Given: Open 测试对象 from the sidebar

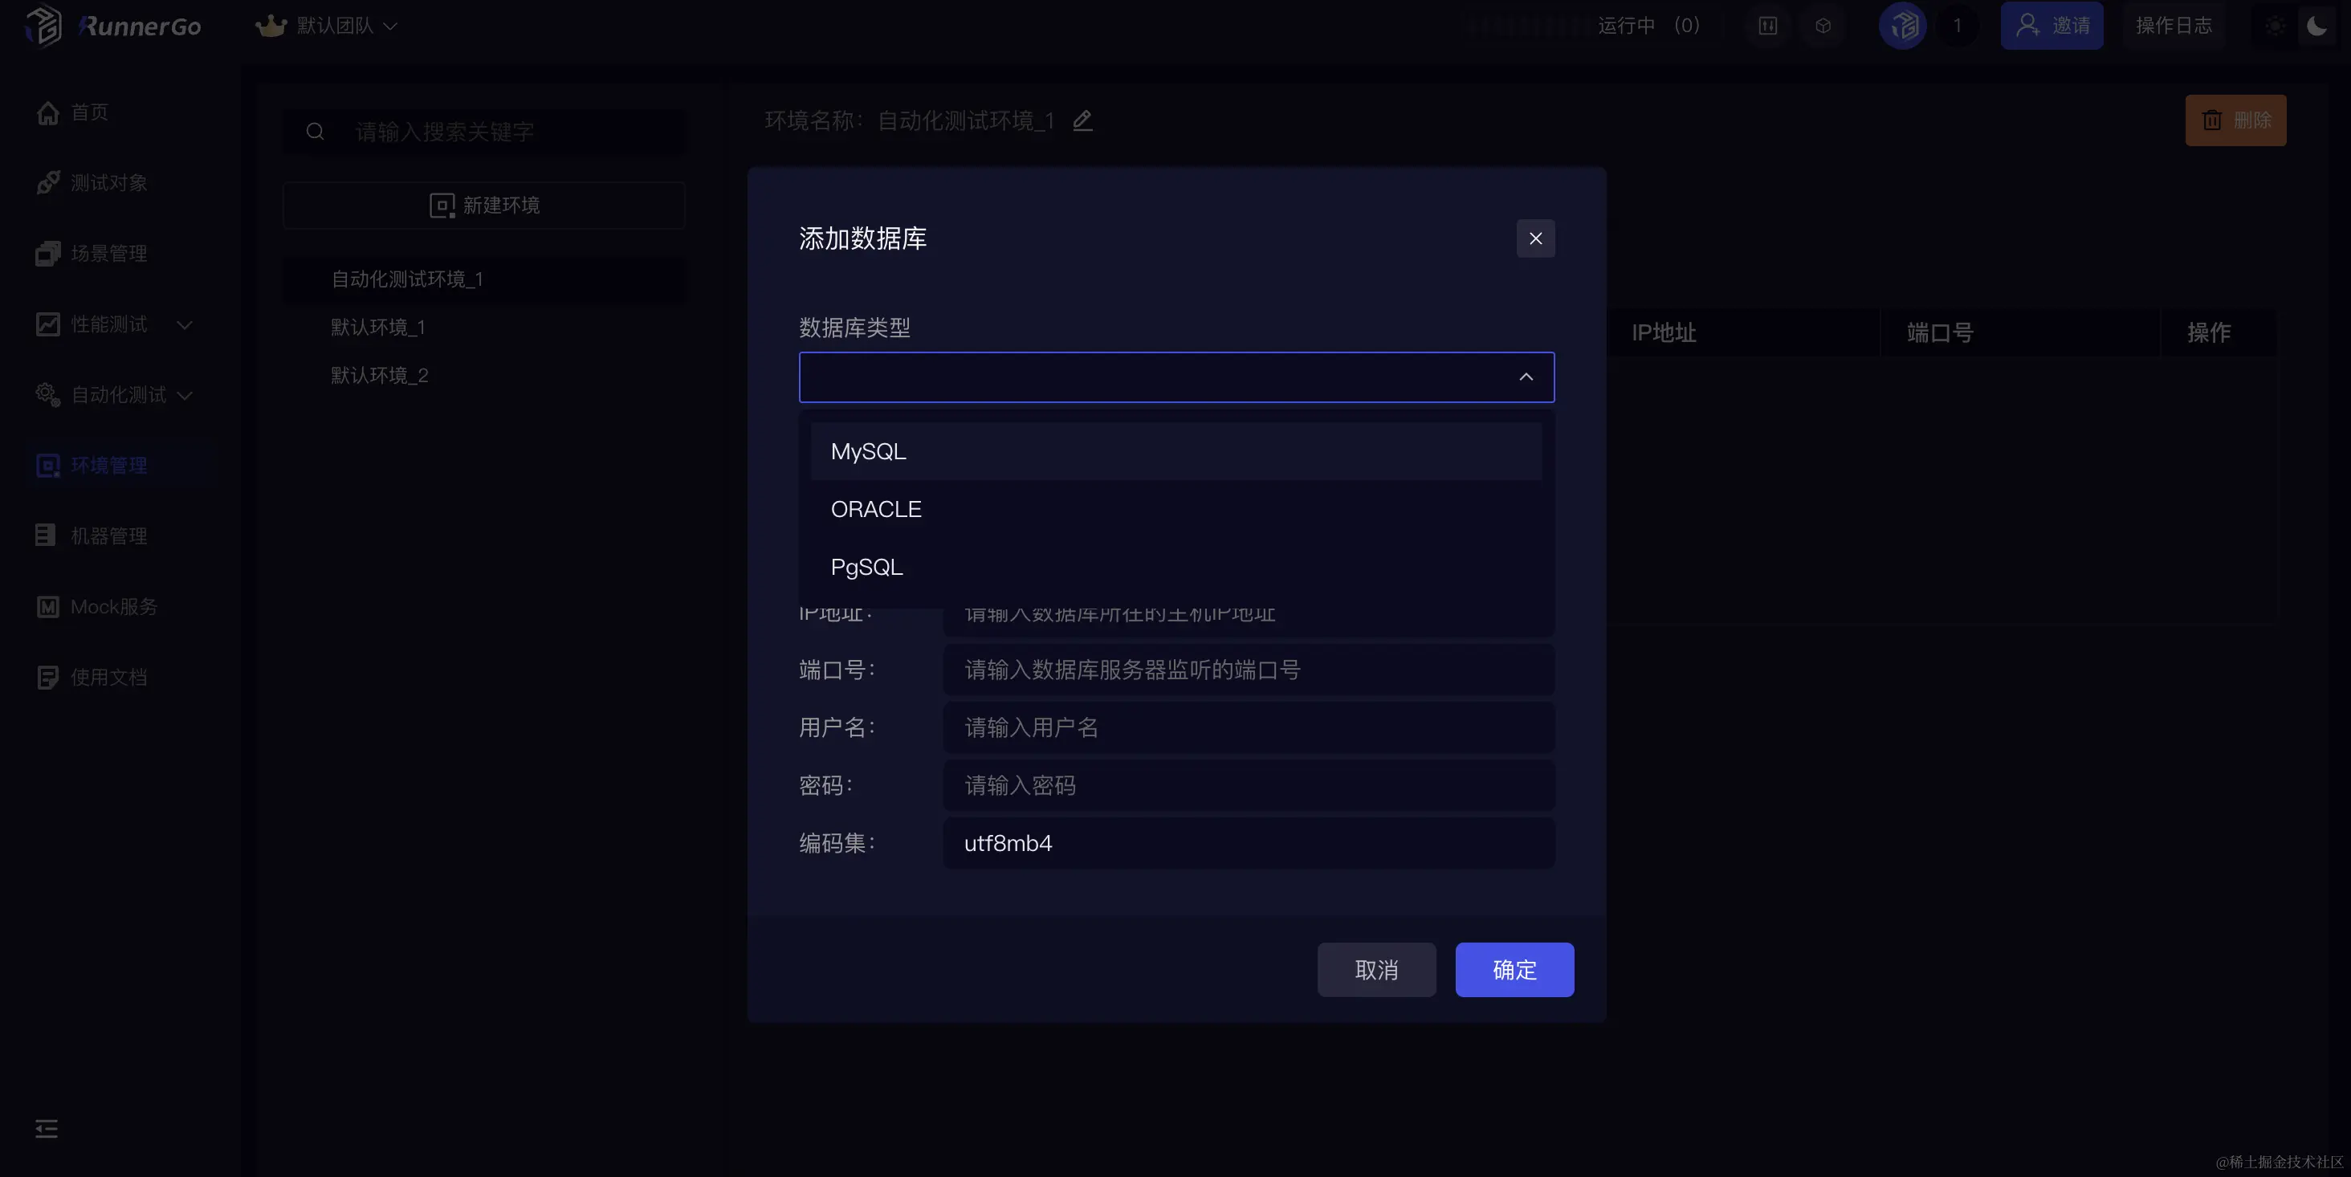Looking at the screenshot, I should coord(108,182).
